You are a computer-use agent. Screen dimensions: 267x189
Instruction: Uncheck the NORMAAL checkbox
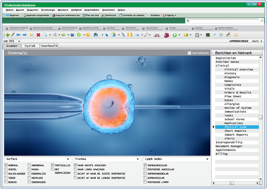point(6,165)
